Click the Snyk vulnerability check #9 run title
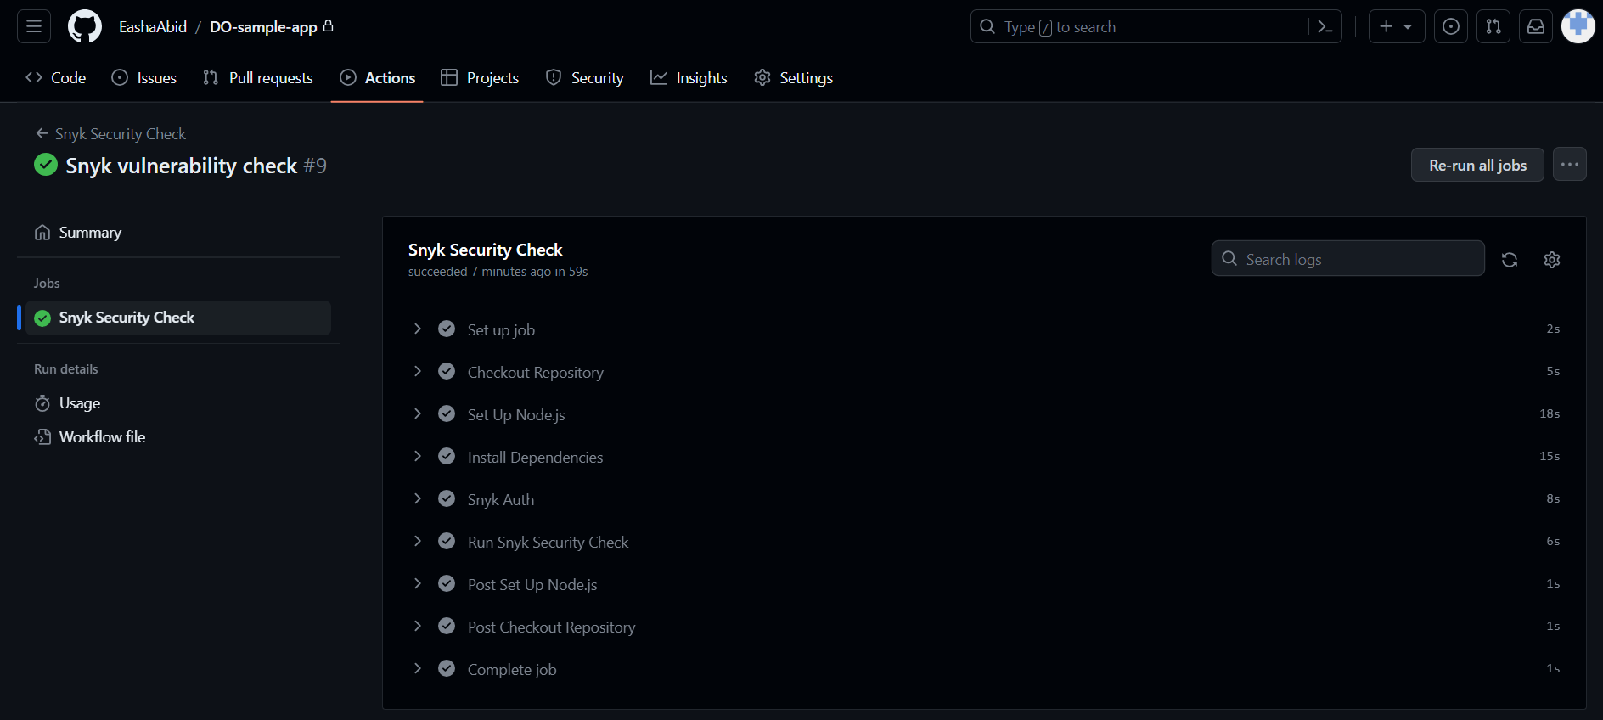The image size is (1603, 720). [196, 166]
